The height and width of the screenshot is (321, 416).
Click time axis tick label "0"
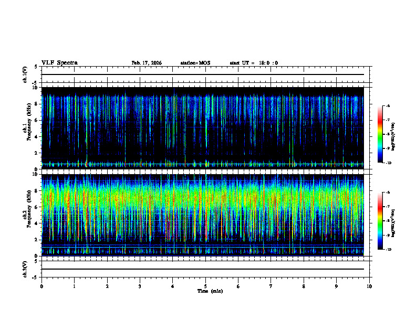coord(41,286)
